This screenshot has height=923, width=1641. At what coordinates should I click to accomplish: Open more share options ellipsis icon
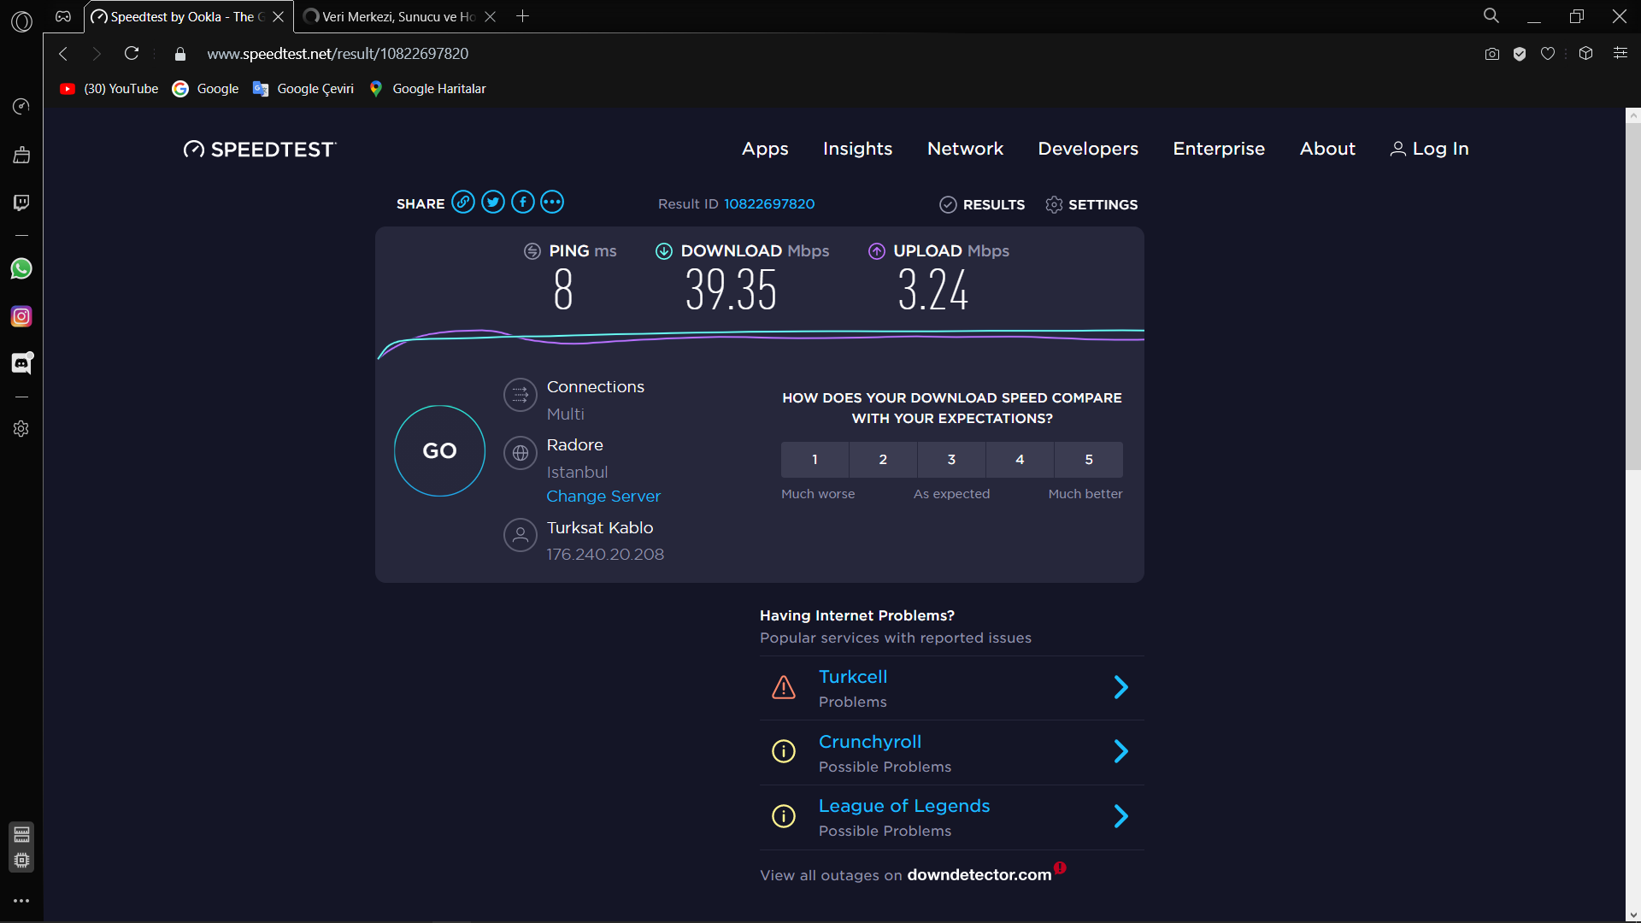[x=552, y=203]
